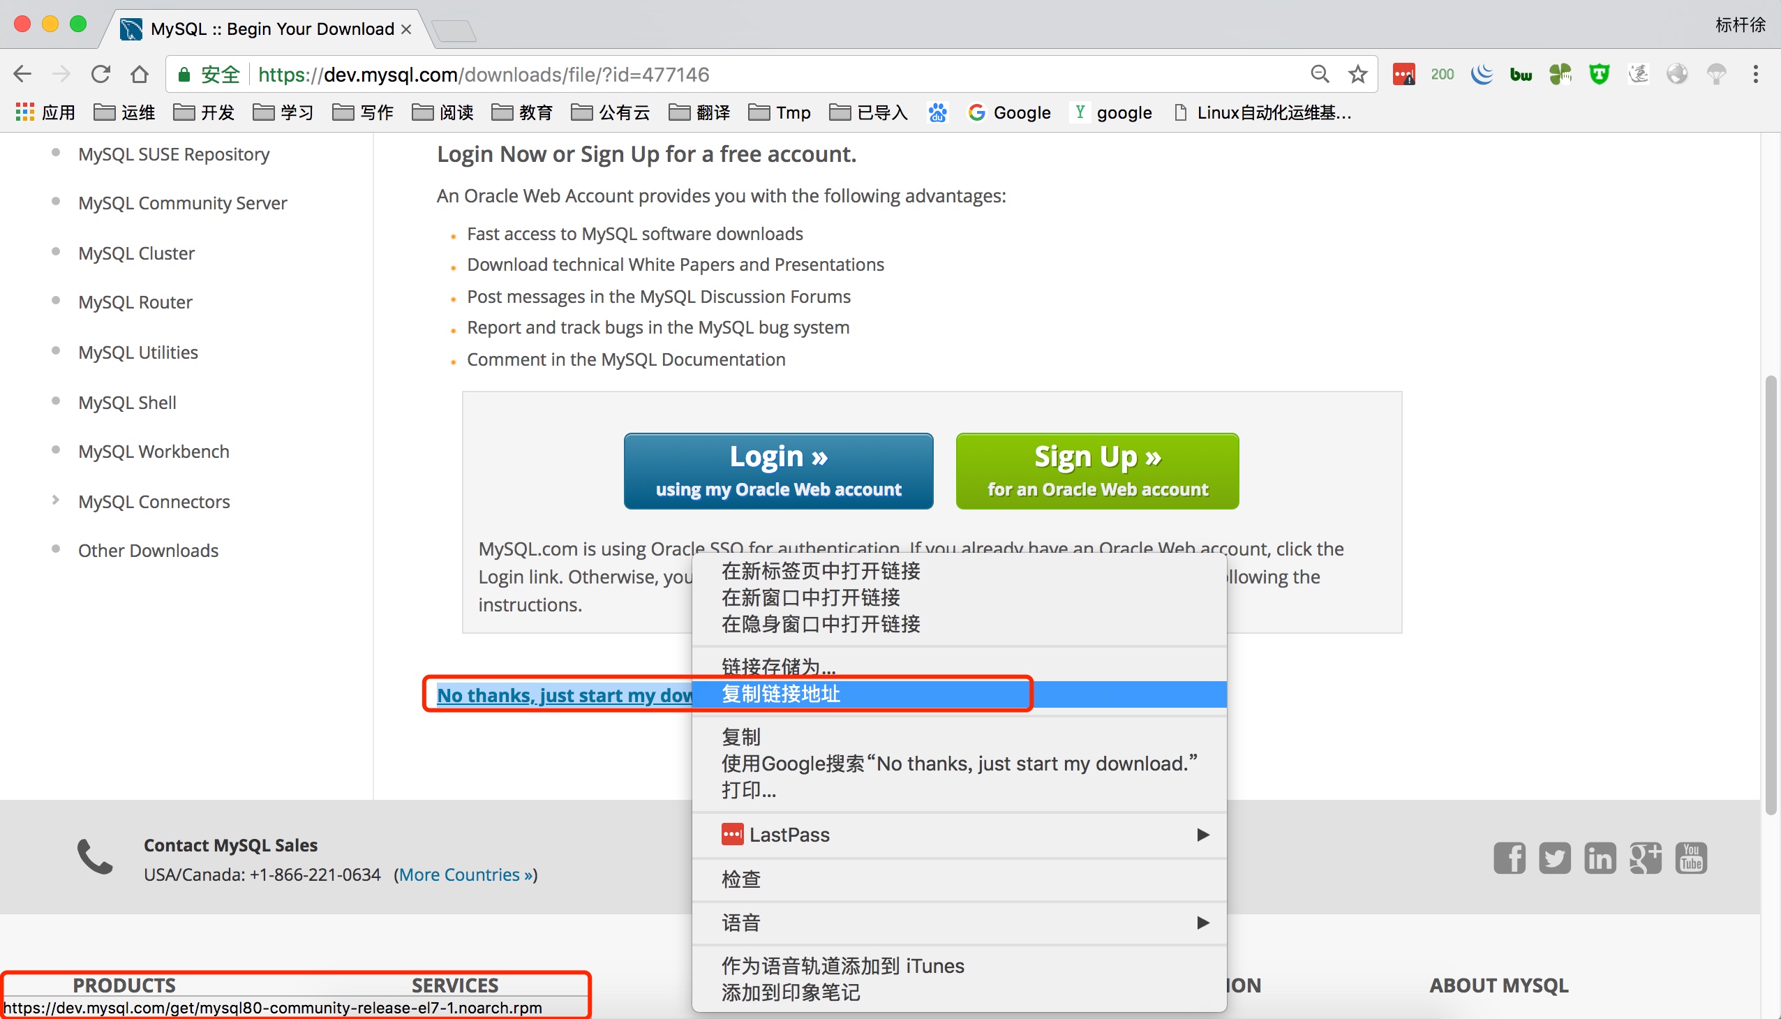The width and height of the screenshot is (1781, 1019).
Task: Open the 教育 bookmarks folder
Action: click(522, 112)
